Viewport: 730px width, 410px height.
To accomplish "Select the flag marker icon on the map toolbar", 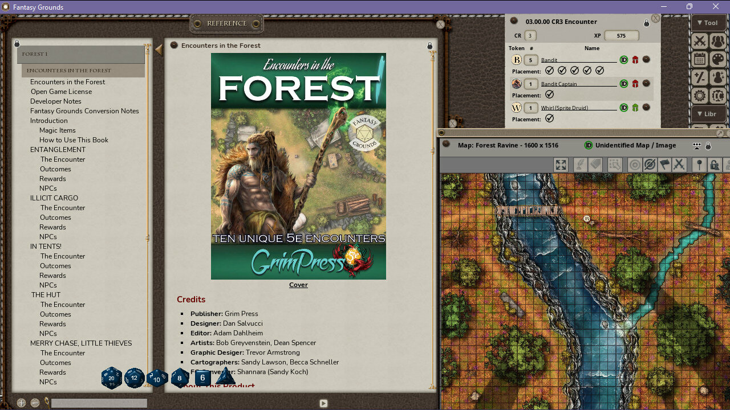I will [x=663, y=165].
